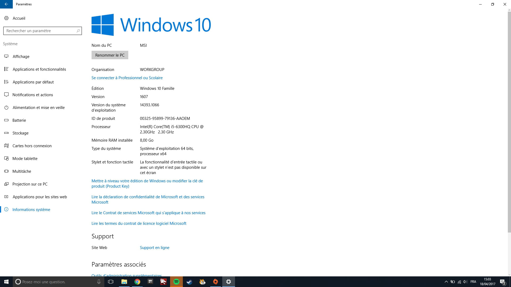This screenshot has width=511, height=287.
Task: Open Outils d'administration supplémentaires link
Action: pyautogui.click(x=127, y=275)
